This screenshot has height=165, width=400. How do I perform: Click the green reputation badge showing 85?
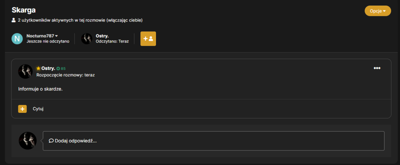coord(61,69)
